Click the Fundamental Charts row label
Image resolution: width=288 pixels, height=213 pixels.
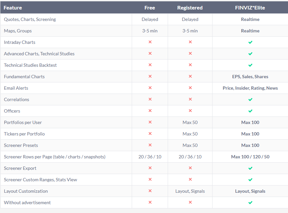[24, 77]
